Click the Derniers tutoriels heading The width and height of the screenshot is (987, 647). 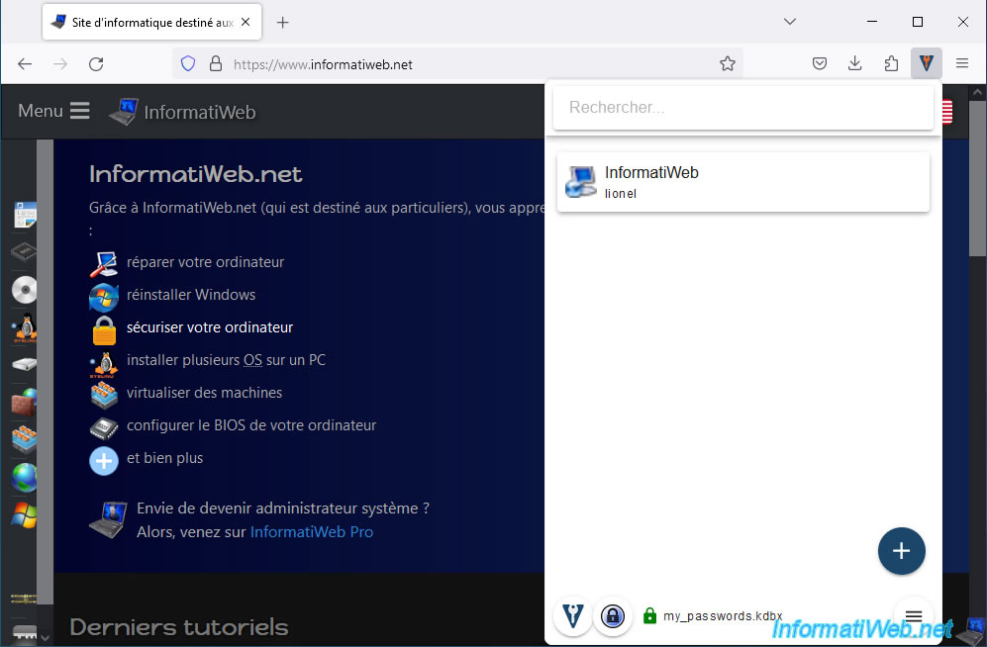pyautogui.click(x=179, y=627)
